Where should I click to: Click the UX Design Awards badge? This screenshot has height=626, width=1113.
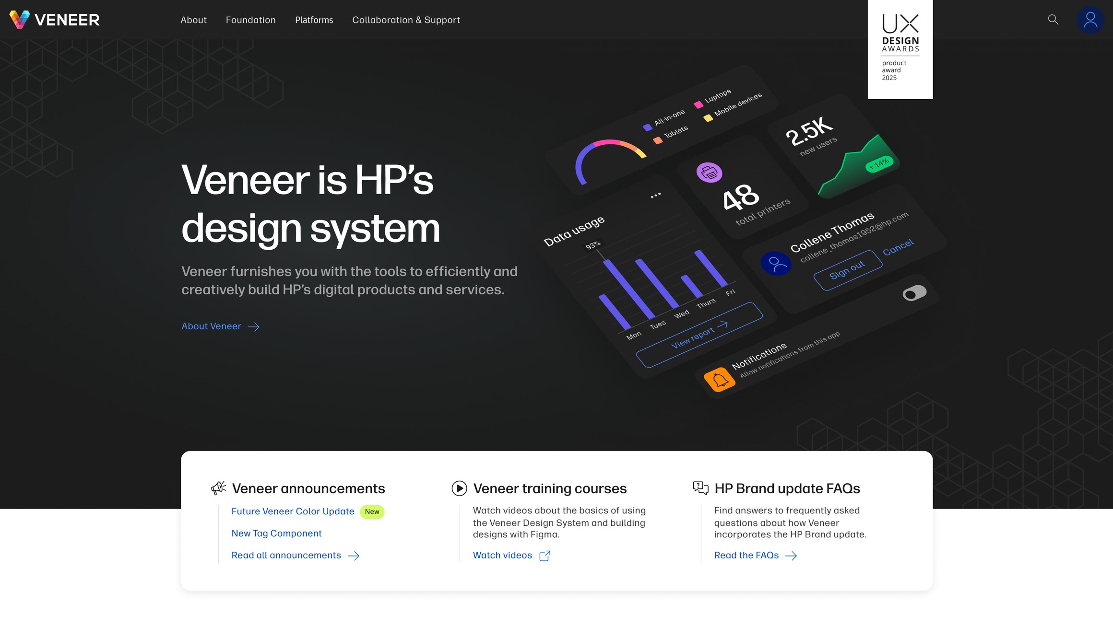900,49
